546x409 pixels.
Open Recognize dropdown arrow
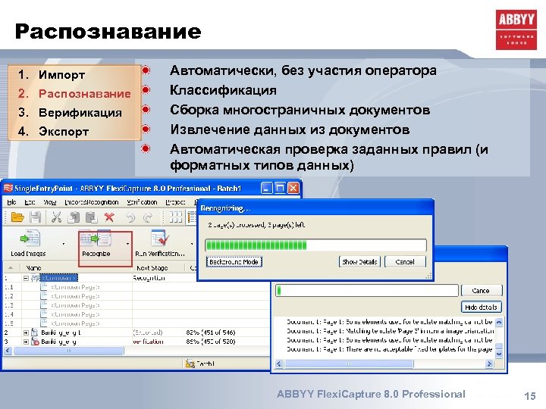click(x=128, y=244)
